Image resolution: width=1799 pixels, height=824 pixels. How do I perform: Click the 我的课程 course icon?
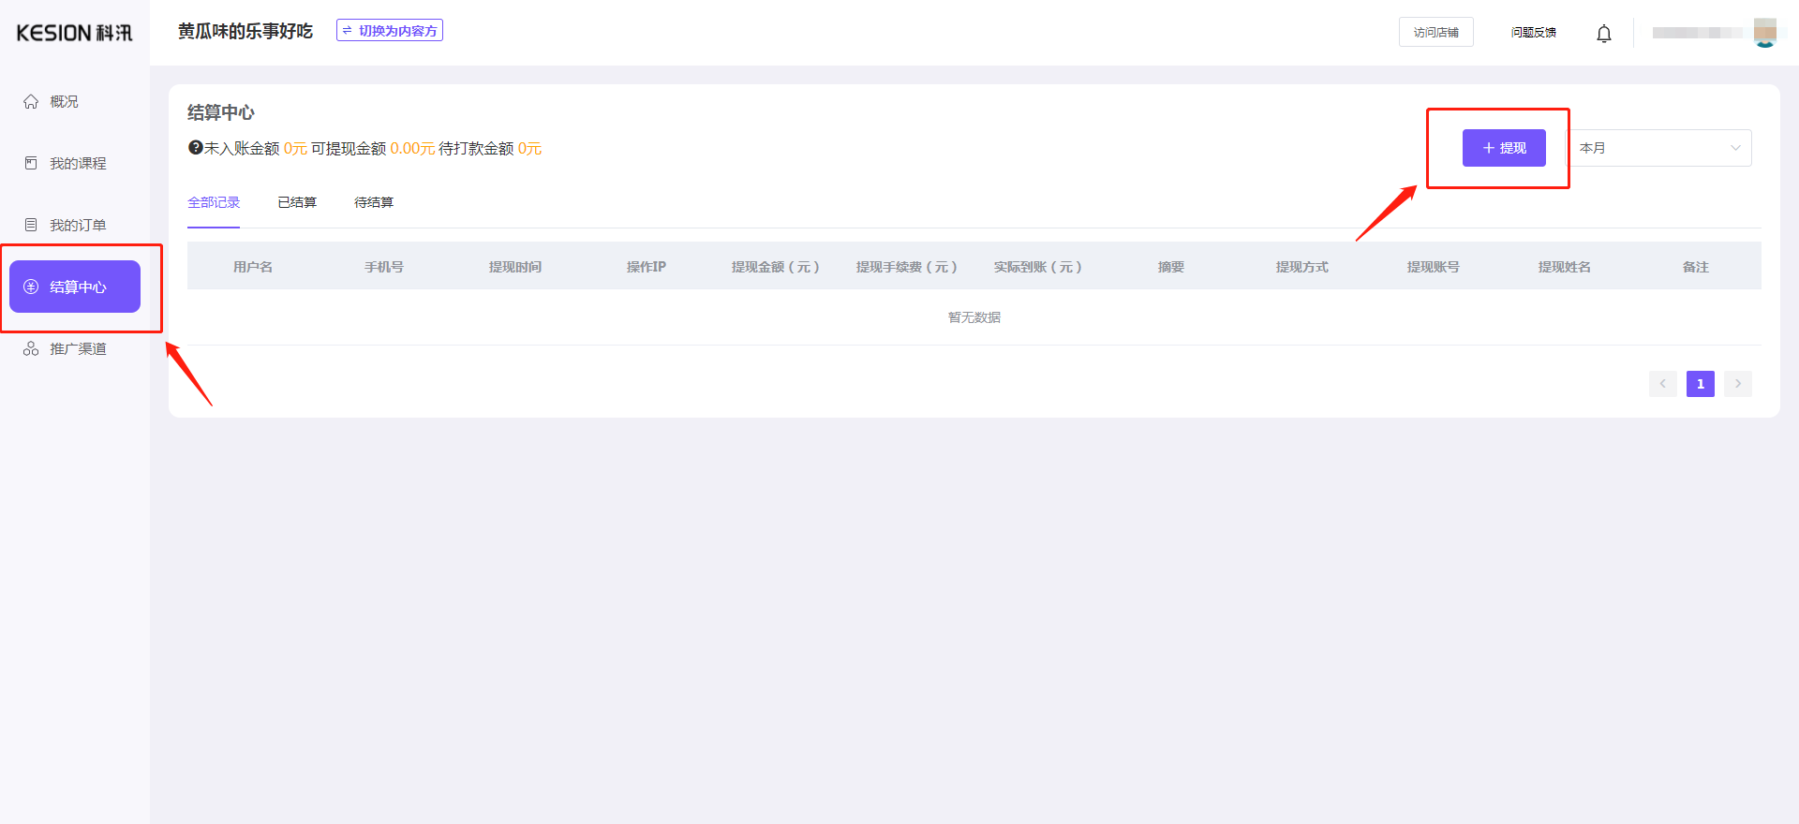pyautogui.click(x=31, y=163)
